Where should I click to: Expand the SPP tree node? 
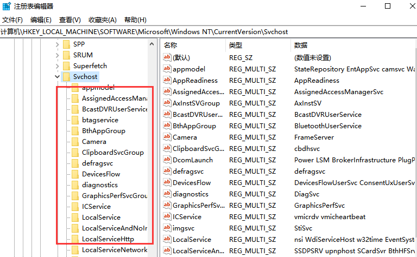(x=57, y=44)
